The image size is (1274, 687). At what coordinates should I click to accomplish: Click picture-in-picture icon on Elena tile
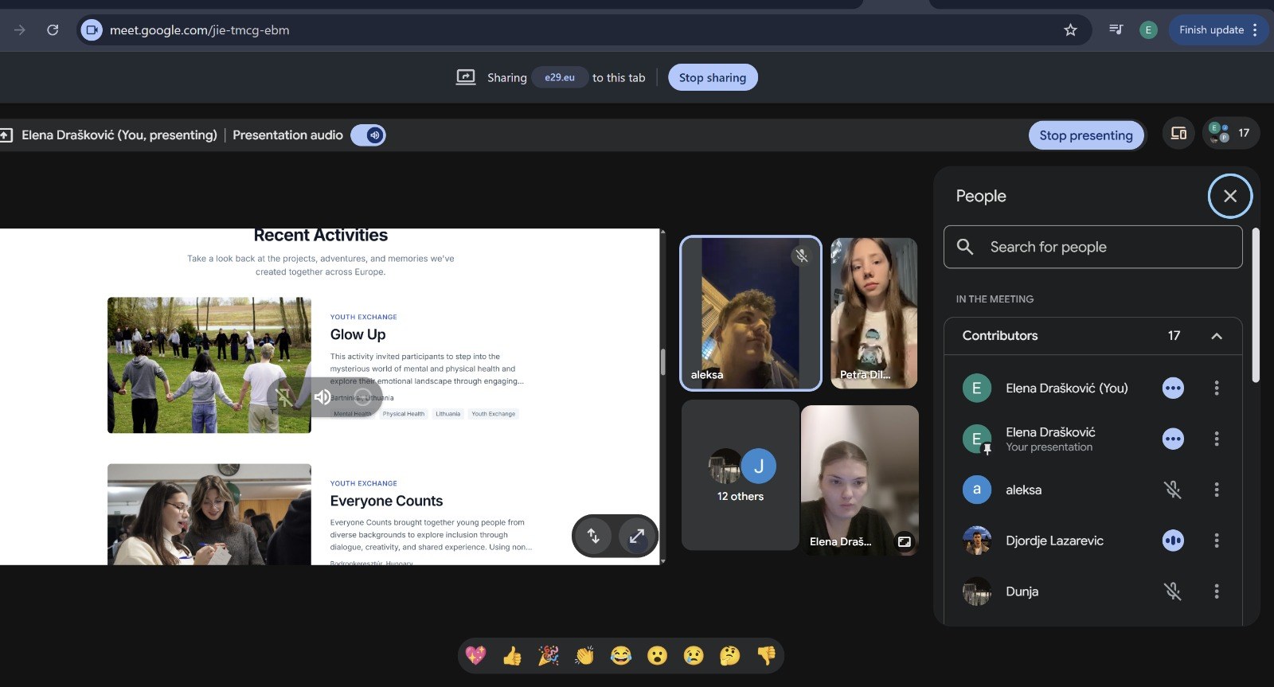point(904,541)
